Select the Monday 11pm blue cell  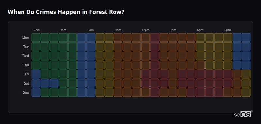click(246, 38)
